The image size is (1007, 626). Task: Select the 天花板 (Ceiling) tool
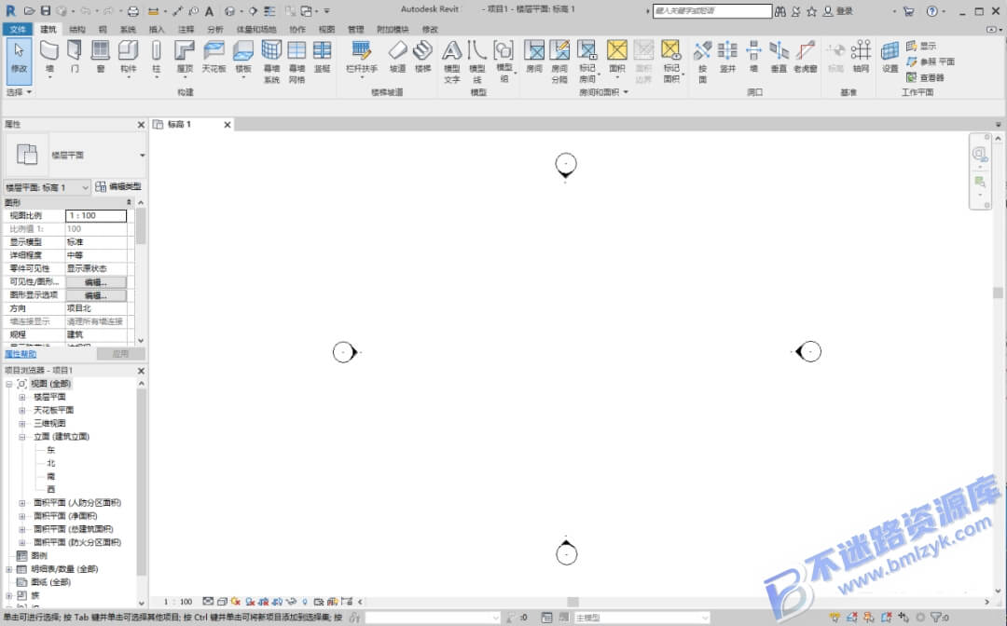(214, 57)
